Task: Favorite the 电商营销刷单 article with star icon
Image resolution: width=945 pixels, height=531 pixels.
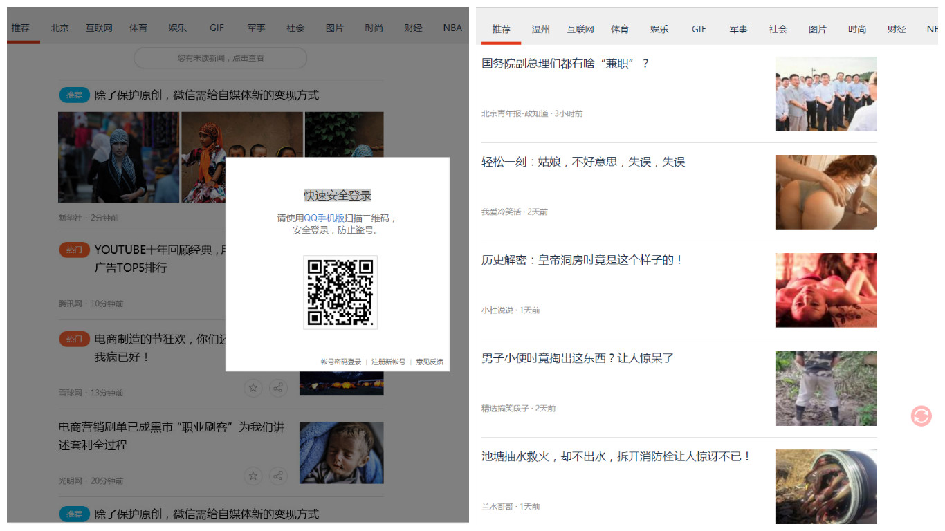Action: click(x=253, y=476)
